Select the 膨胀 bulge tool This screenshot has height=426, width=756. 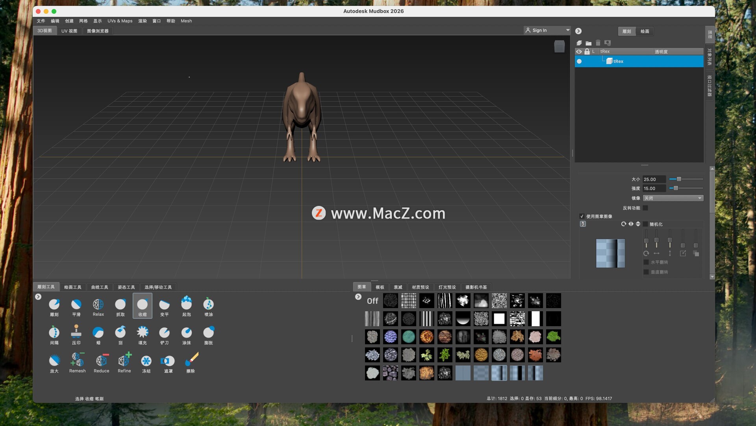coord(209,335)
